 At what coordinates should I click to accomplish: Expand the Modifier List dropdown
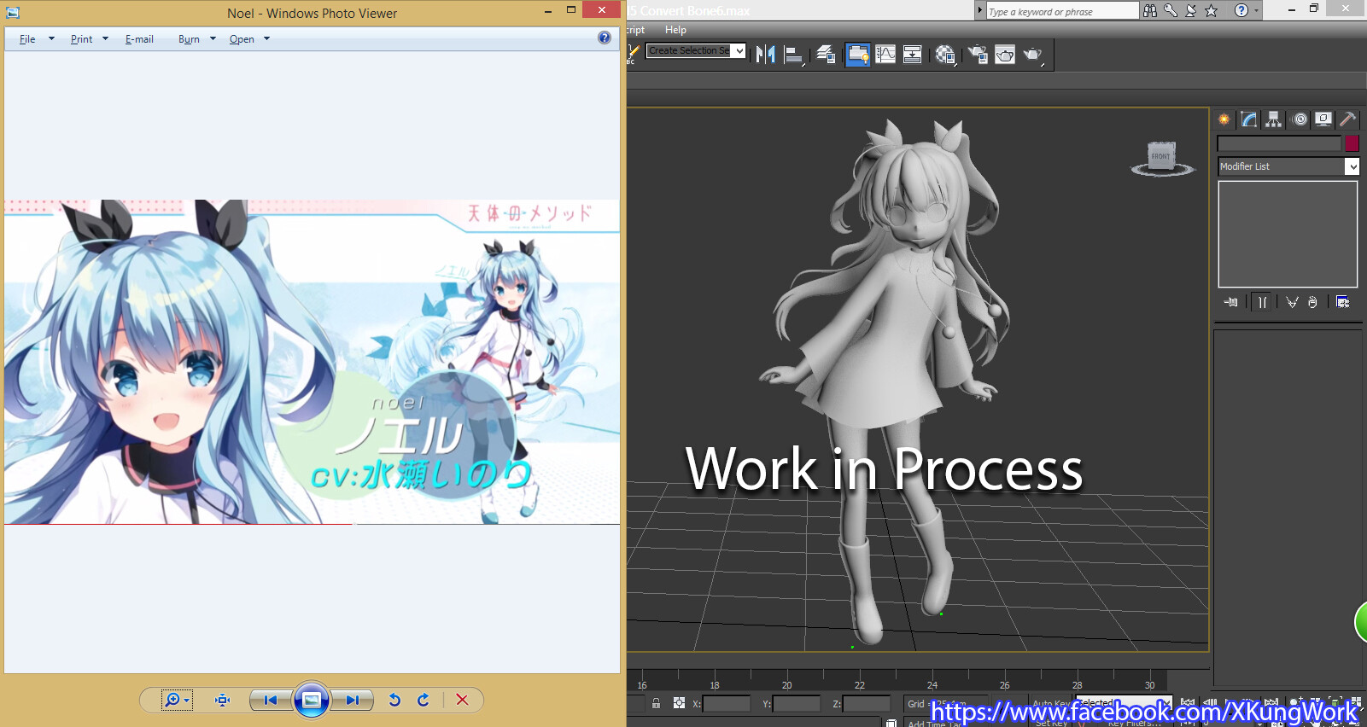click(1352, 166)
